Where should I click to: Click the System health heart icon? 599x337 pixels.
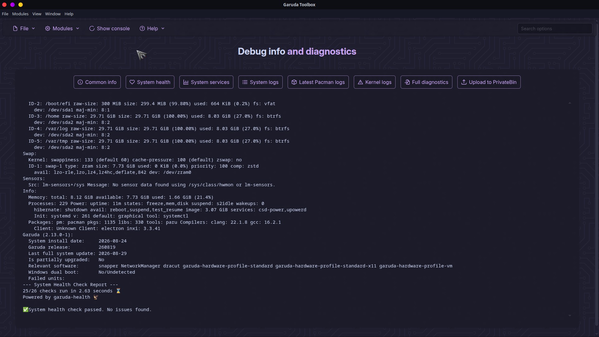132,82
